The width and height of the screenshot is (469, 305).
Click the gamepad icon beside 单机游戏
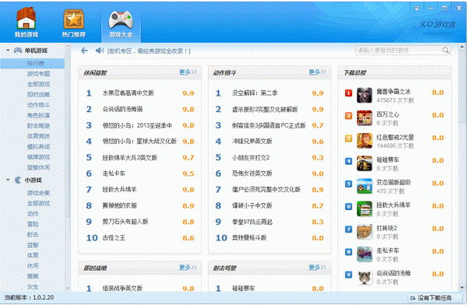click(x=18, y=51)
